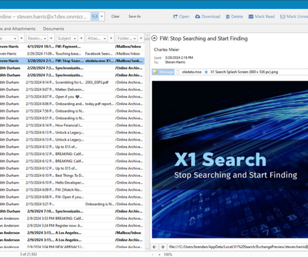Click the dot button beside the Folder filter
This screenshot has height=257, width=308.
(x=141, y=38)
